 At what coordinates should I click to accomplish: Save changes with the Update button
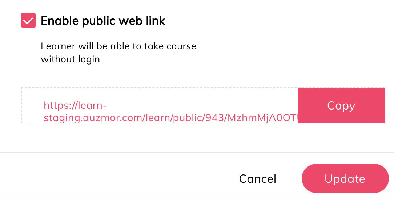(x=345, y=178)
